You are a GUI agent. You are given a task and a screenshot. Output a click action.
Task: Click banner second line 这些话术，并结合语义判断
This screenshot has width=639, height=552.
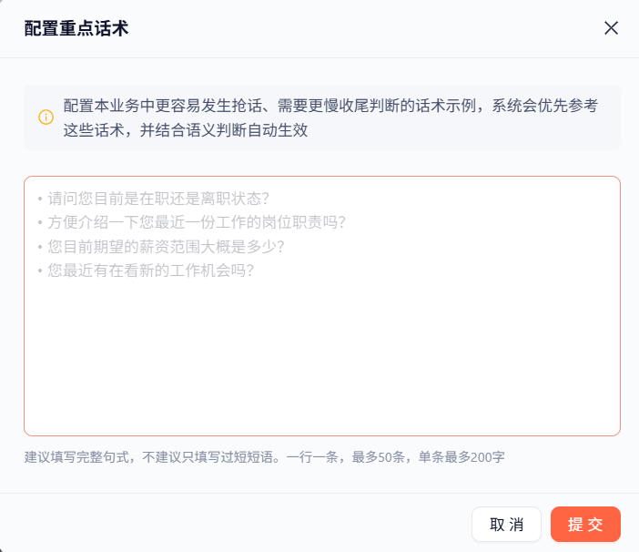pos(186,130)
